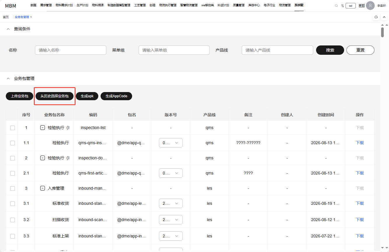Open version dropdown for 标准上架
389x252 pixels.
click(171, 236)
